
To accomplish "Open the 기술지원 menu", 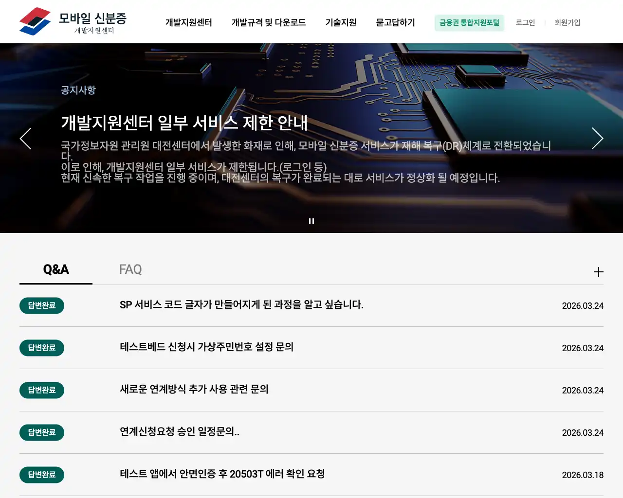I will coord(341,22).
